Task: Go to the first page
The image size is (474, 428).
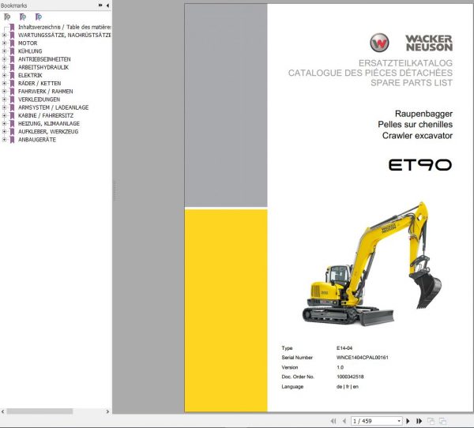Action: 333,421
